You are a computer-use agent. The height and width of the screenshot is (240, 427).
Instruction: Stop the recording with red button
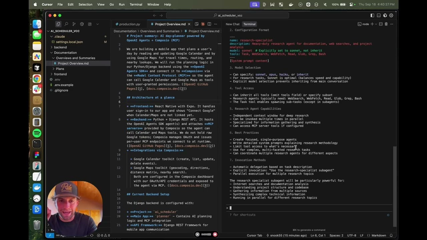click(x=215, y=234)
